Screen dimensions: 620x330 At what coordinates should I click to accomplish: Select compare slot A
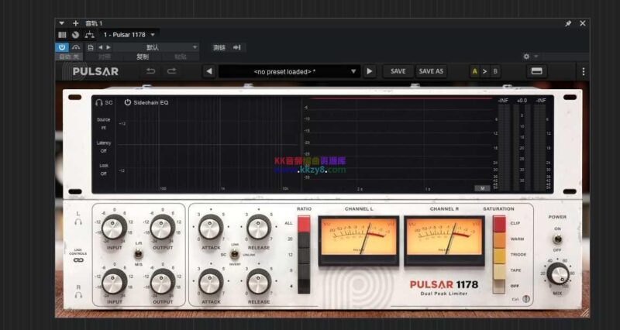point(474,71)
